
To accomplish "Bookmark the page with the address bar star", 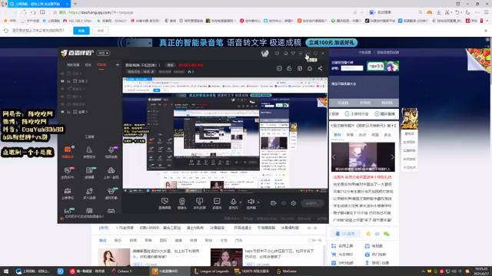I will [55, 12].
